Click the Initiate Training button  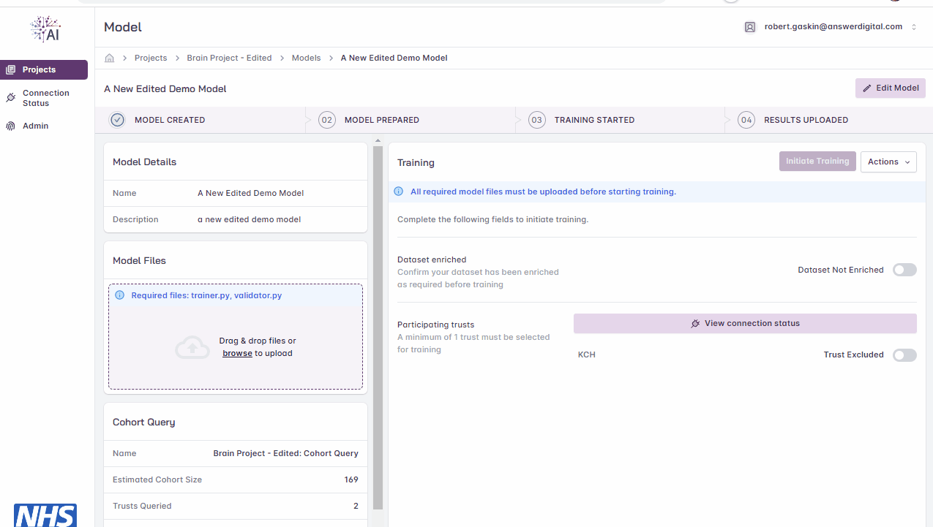coord(817,162)
